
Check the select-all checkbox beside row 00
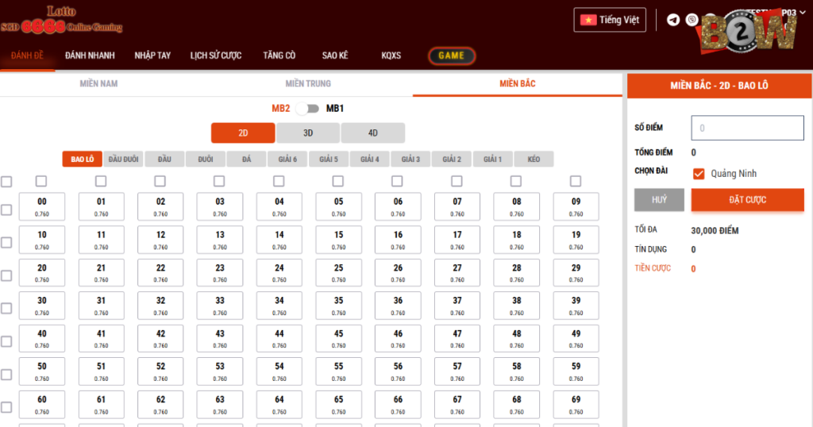pos(6,210)
